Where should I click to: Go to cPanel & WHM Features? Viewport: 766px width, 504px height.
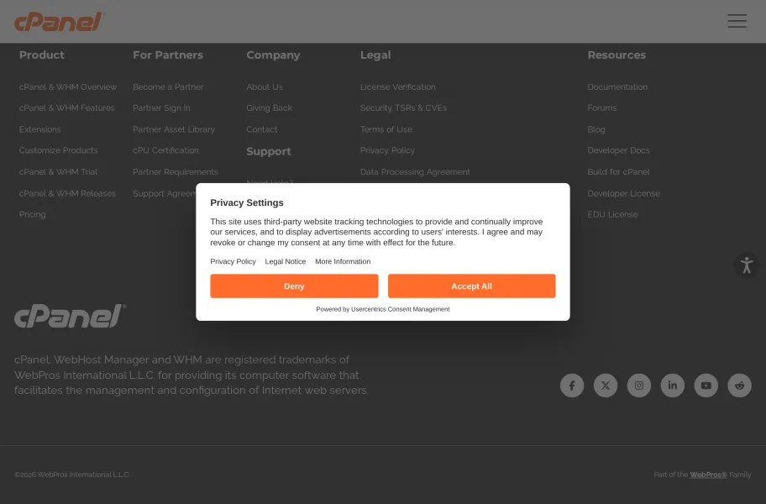tap(67, 108)
